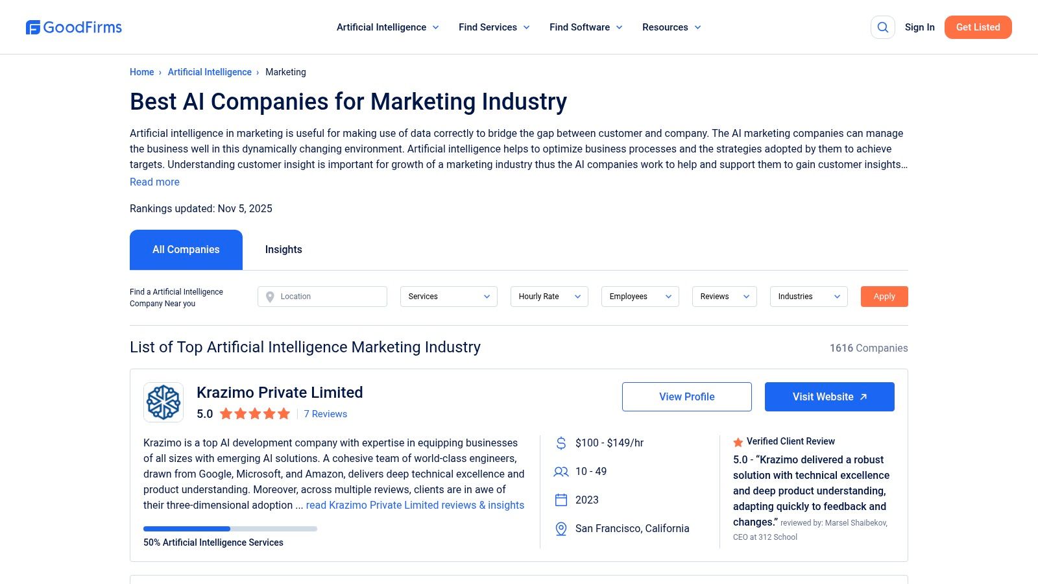This screenshot has width=1038, height=584.
Task: Switch to the Insights tab
Action: [x=284, y=249]
